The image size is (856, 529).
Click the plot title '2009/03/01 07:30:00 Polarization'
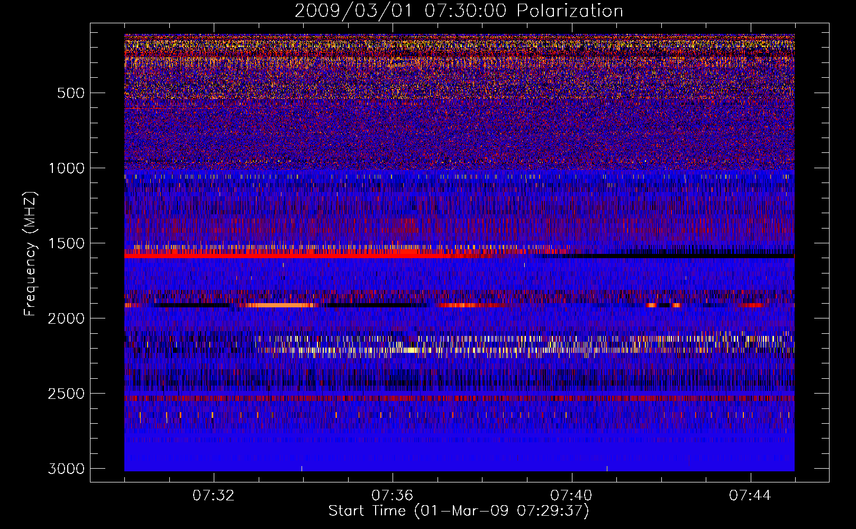point(459,11)
